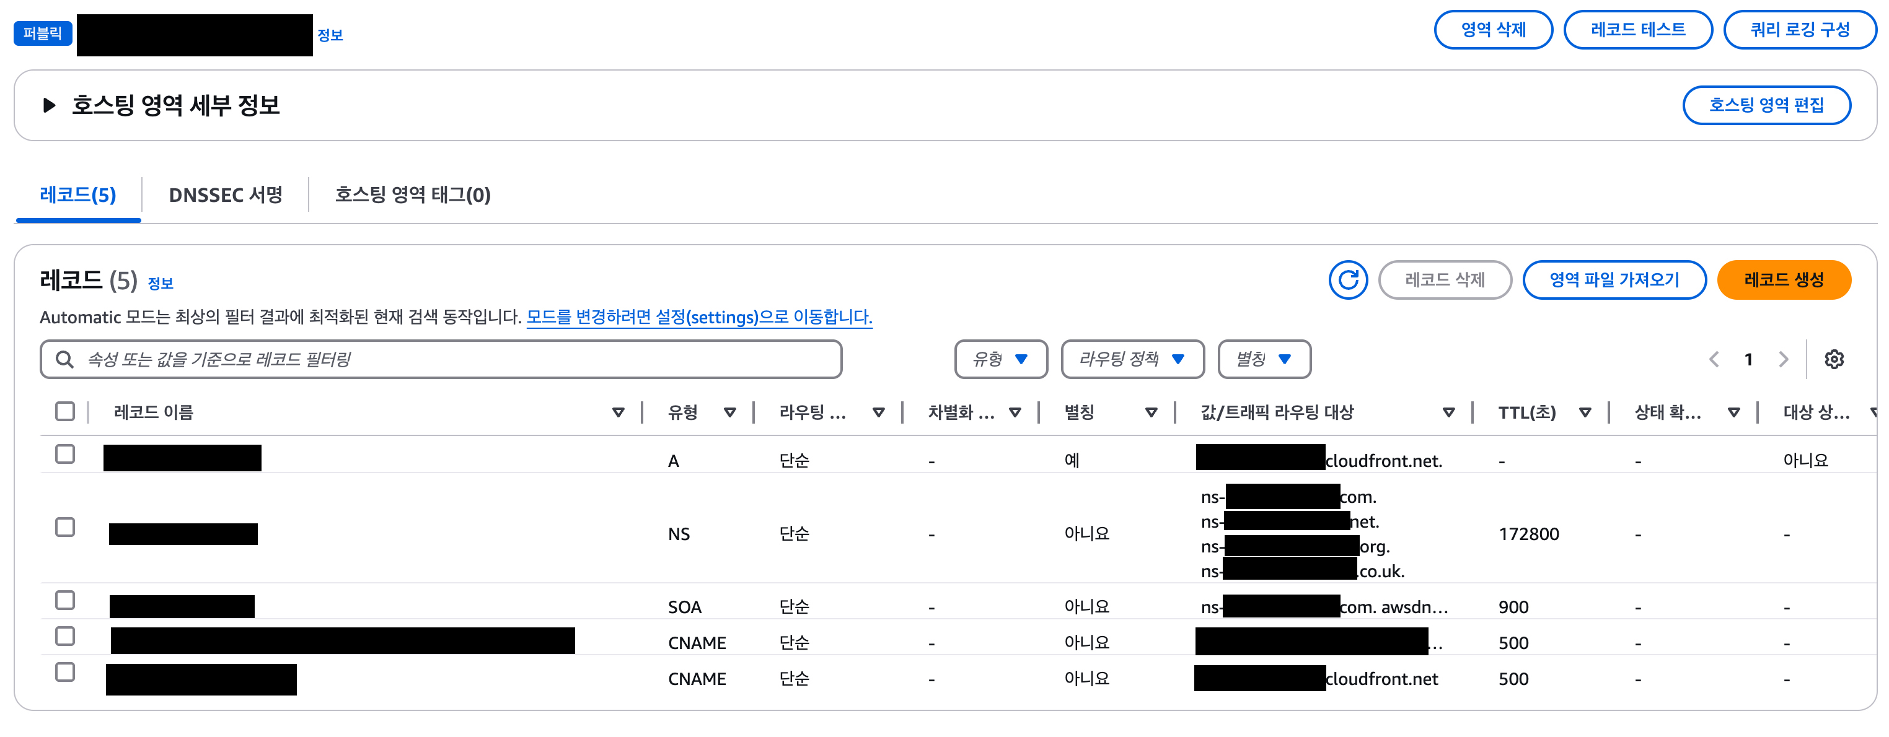Open the 라우팅 정책 filter dropdown
Screen dimensions: 1889x737
(1132, 359)
